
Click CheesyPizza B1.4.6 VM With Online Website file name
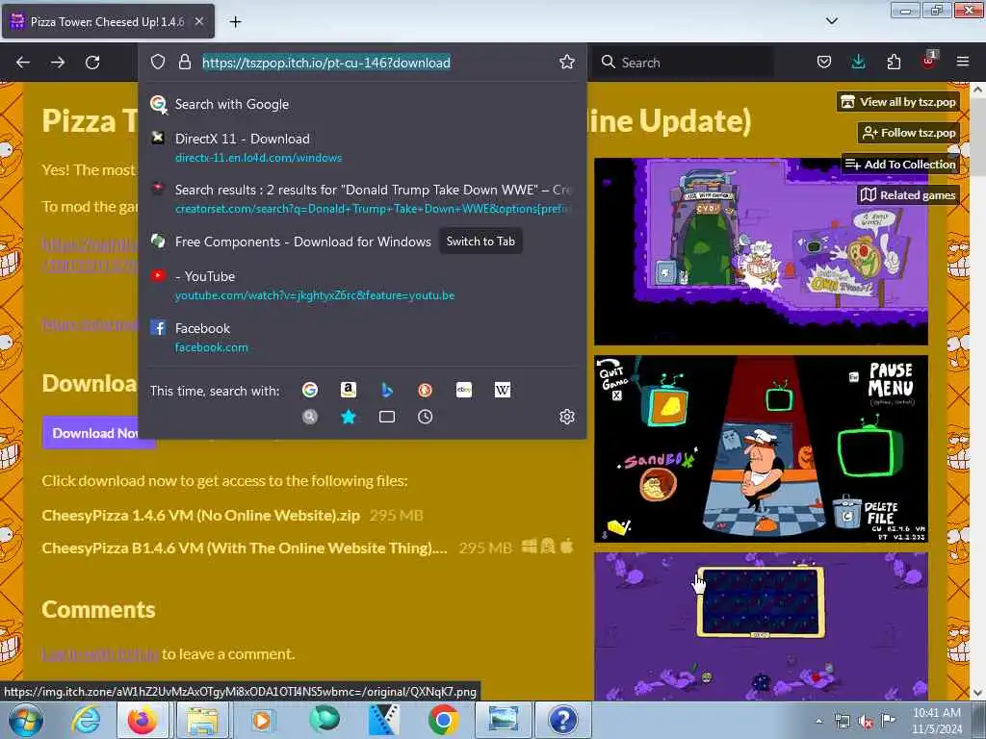[x=245, y=548]
